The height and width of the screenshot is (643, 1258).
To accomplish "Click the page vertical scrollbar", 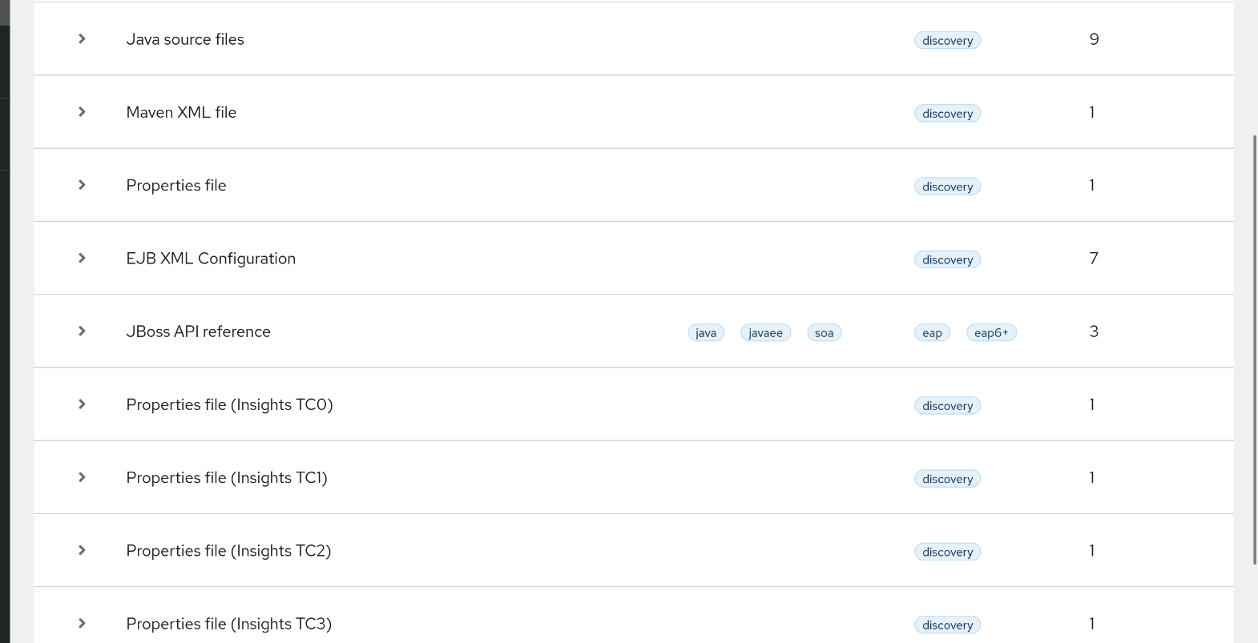I will (x=1255, y=349).
